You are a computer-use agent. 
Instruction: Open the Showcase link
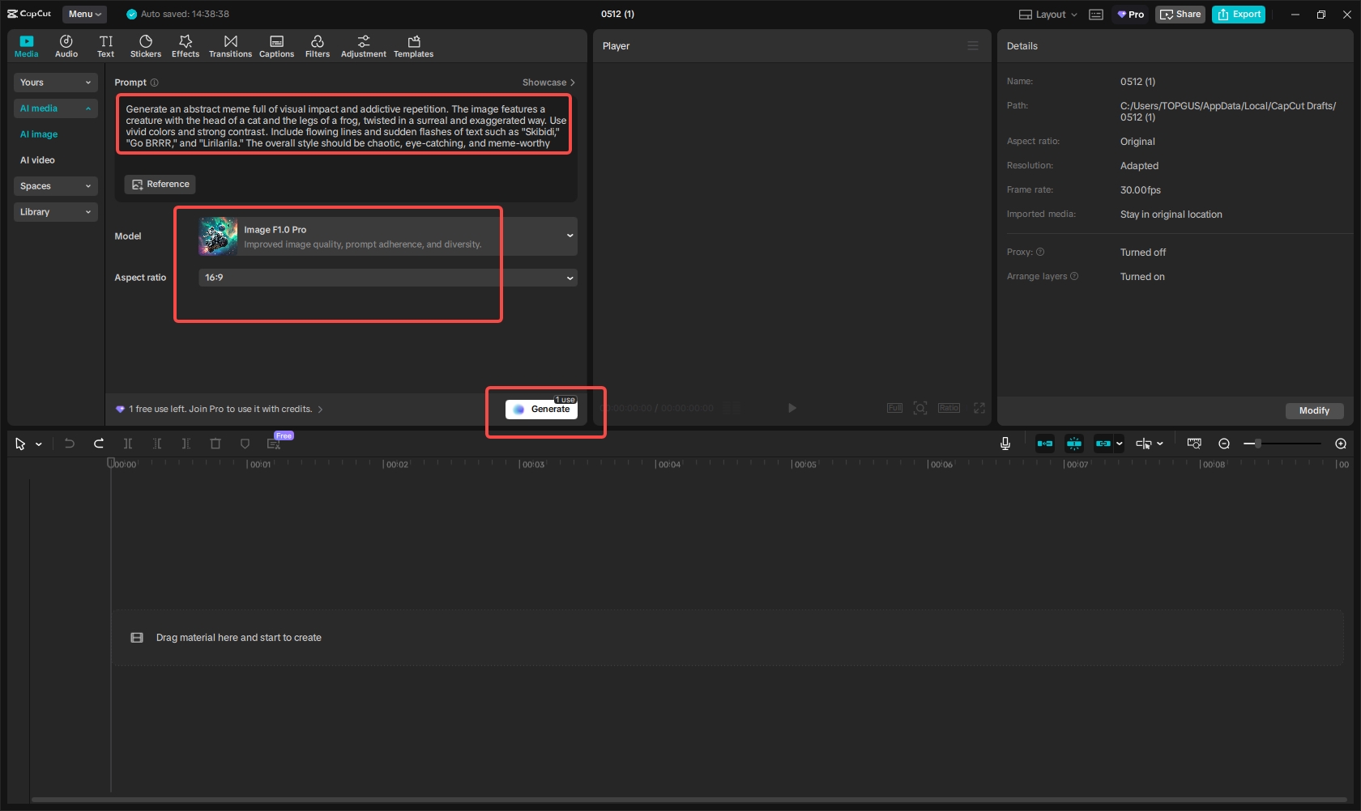point(548,83)
